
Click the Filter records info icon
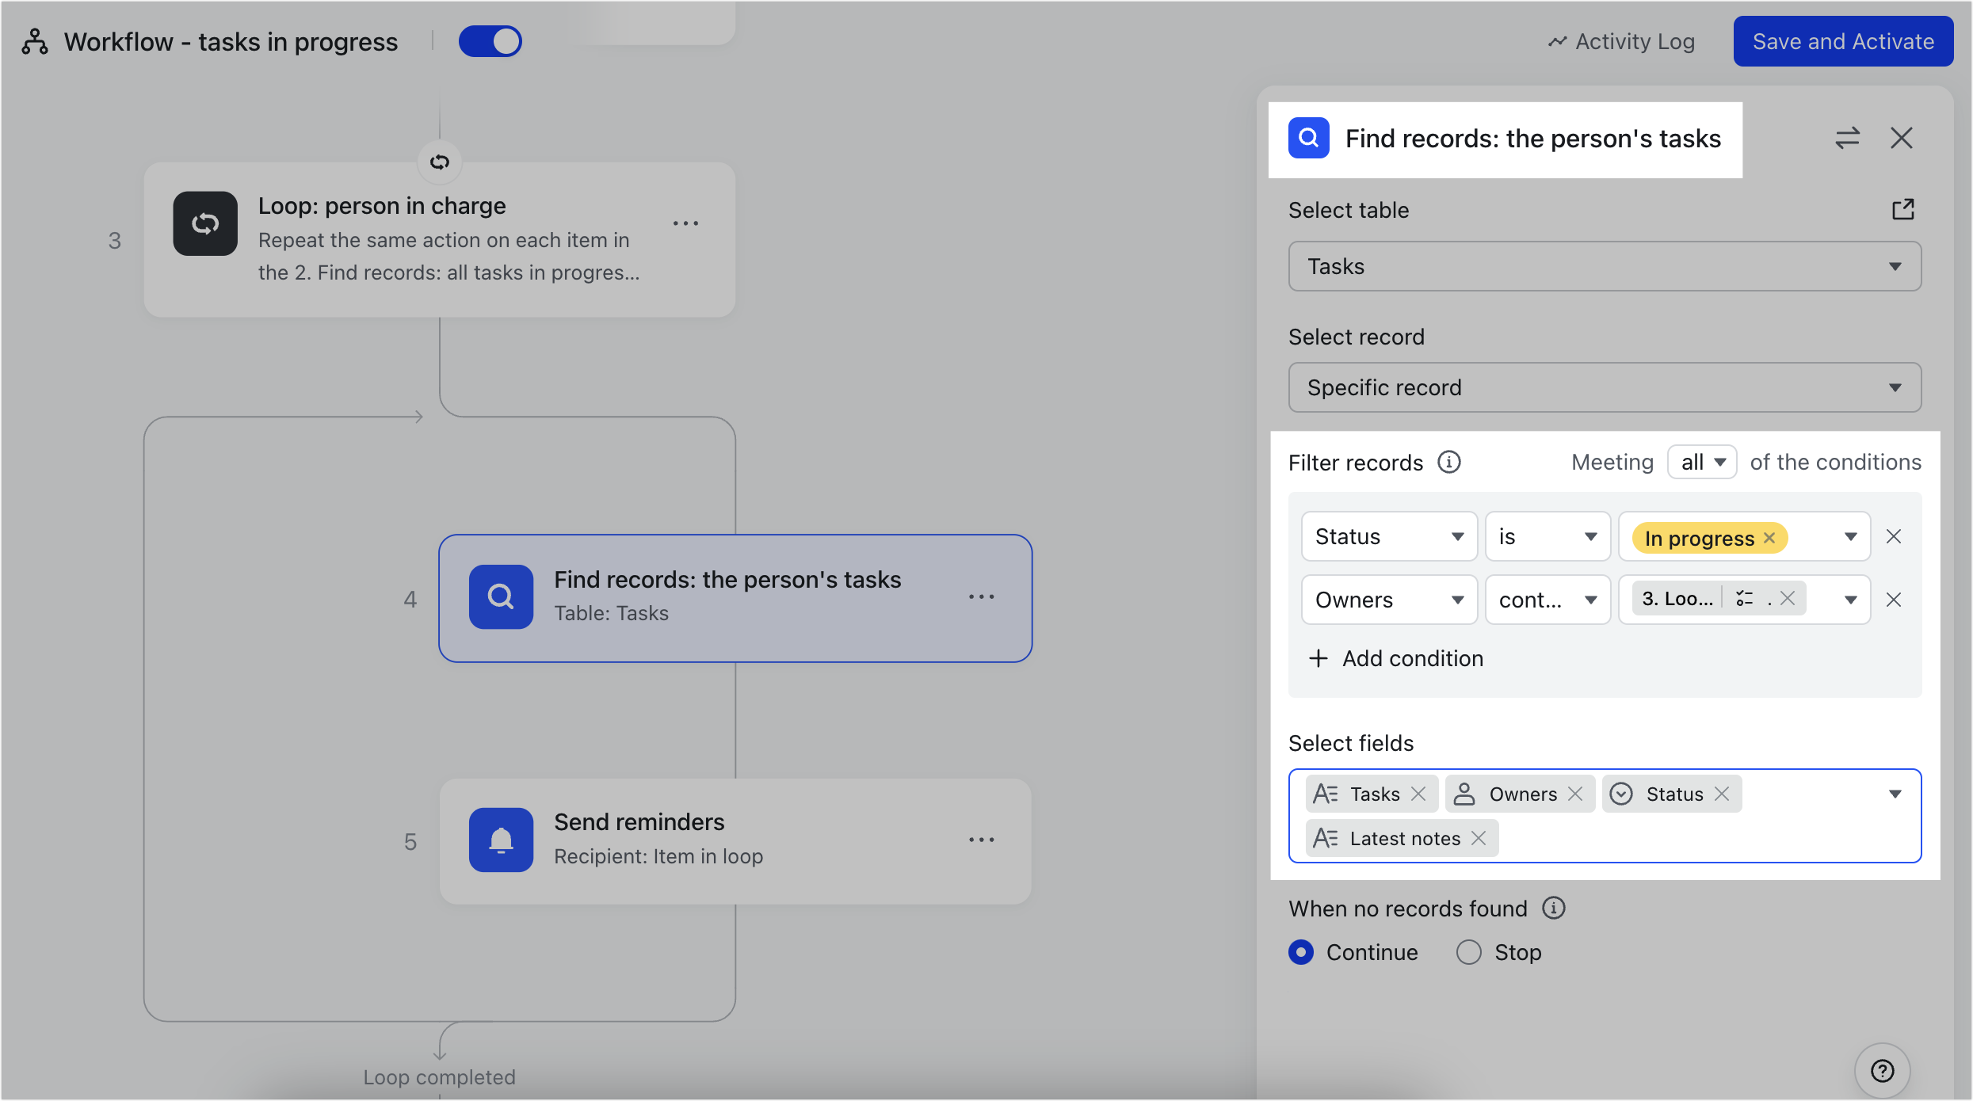pos(1449,462)
